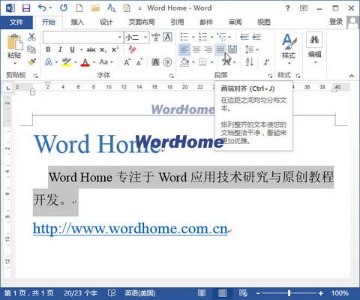Viewport: 360px width, 300px height.
Task: Click the Redo/Repeat icon
Action: 64,8
